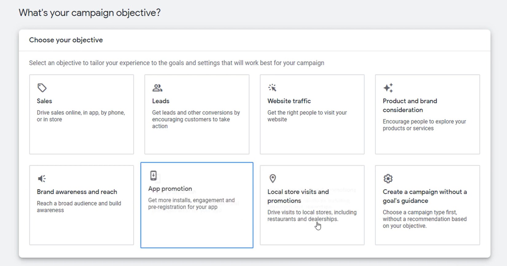Click the location pin icon for Local store visits
Screen dimensions: 507x266
pos(273,178)
